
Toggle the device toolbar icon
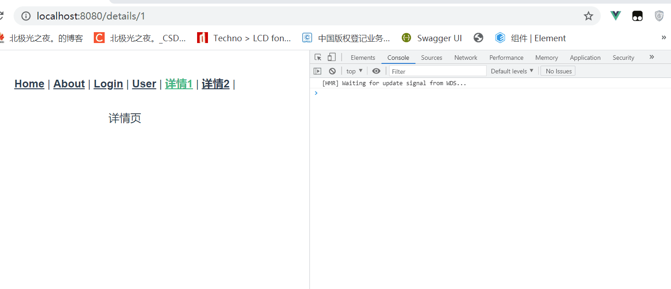pyautogui.click(x=331, y=57)
